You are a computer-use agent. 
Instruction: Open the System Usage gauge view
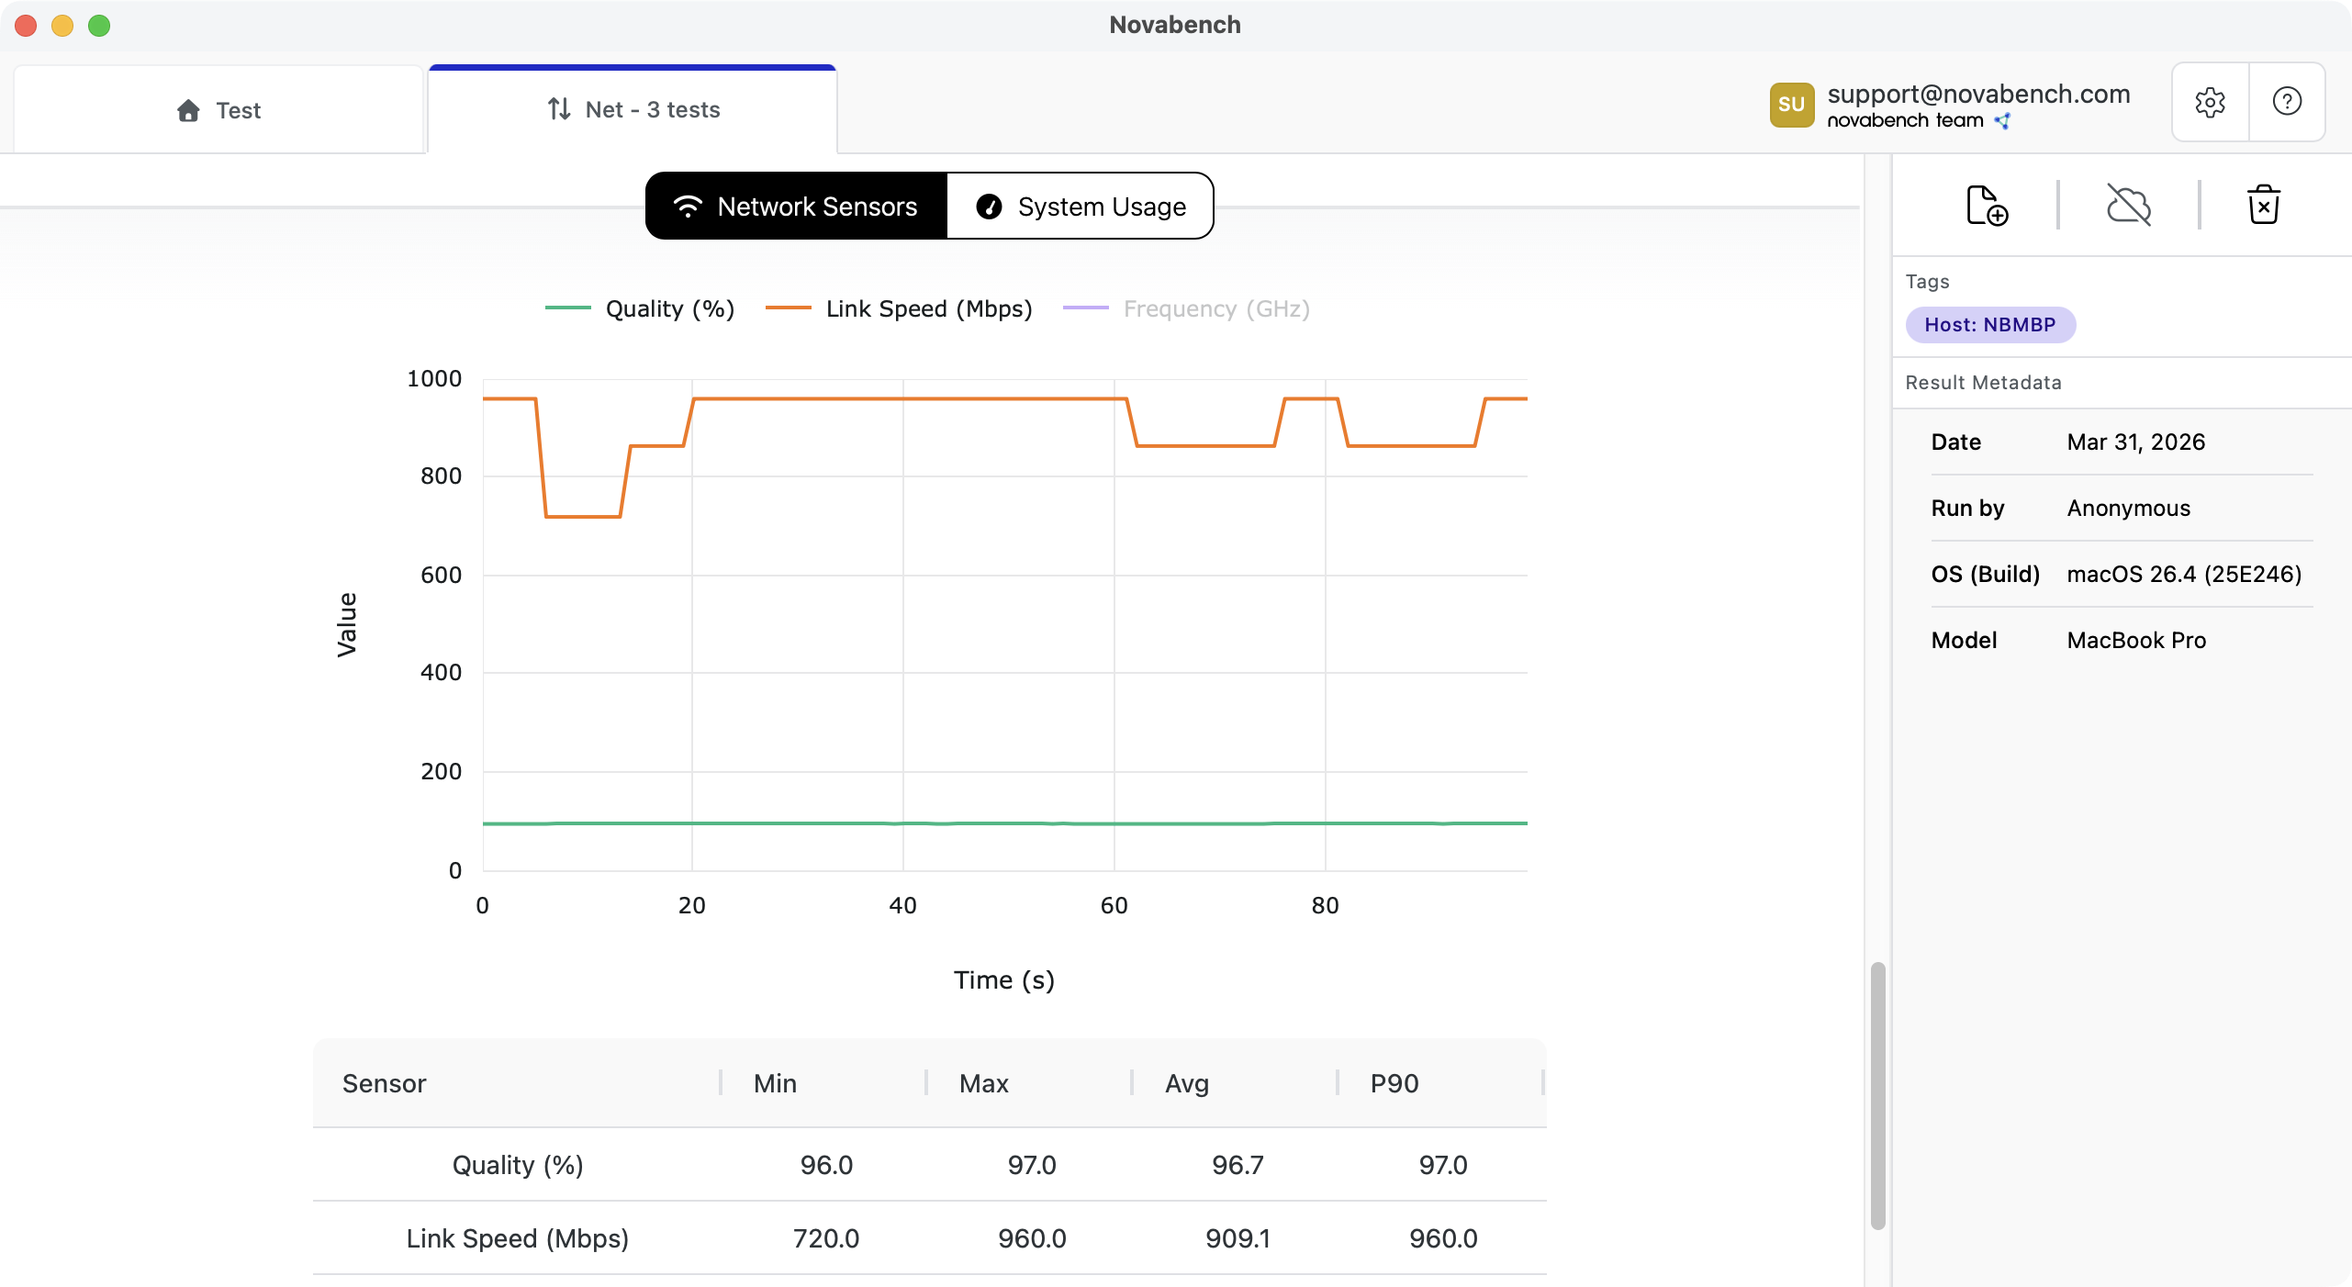(1081, 206)
